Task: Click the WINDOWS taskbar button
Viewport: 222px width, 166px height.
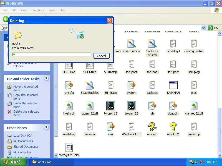Action: coord(52,162)
